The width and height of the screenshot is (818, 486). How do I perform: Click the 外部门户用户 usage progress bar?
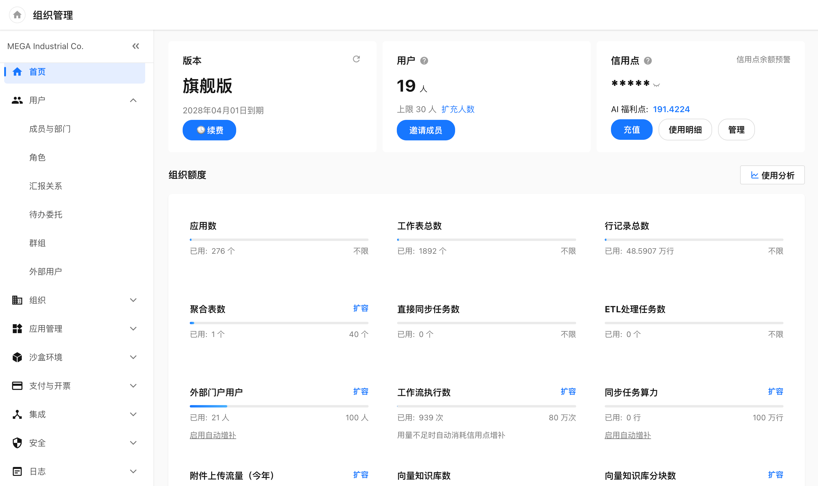tap(279, 406)
